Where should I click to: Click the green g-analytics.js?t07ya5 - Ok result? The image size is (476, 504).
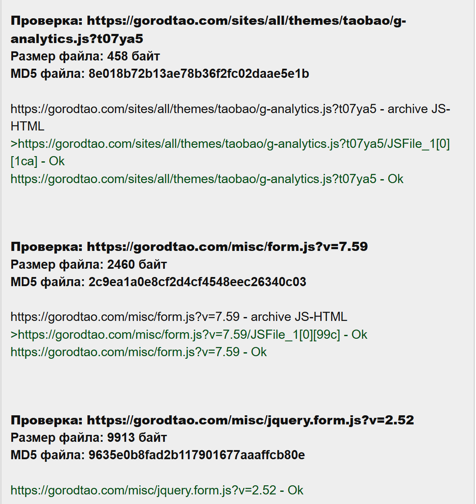(207, 179)
